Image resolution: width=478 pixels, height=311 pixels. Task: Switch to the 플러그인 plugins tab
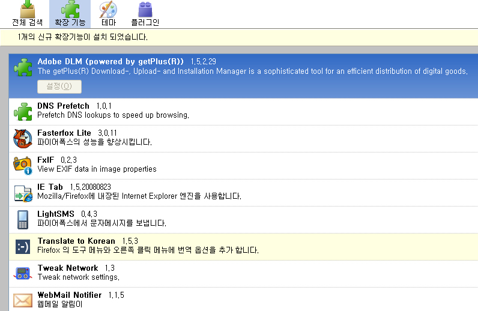click(x=145, y=14)
